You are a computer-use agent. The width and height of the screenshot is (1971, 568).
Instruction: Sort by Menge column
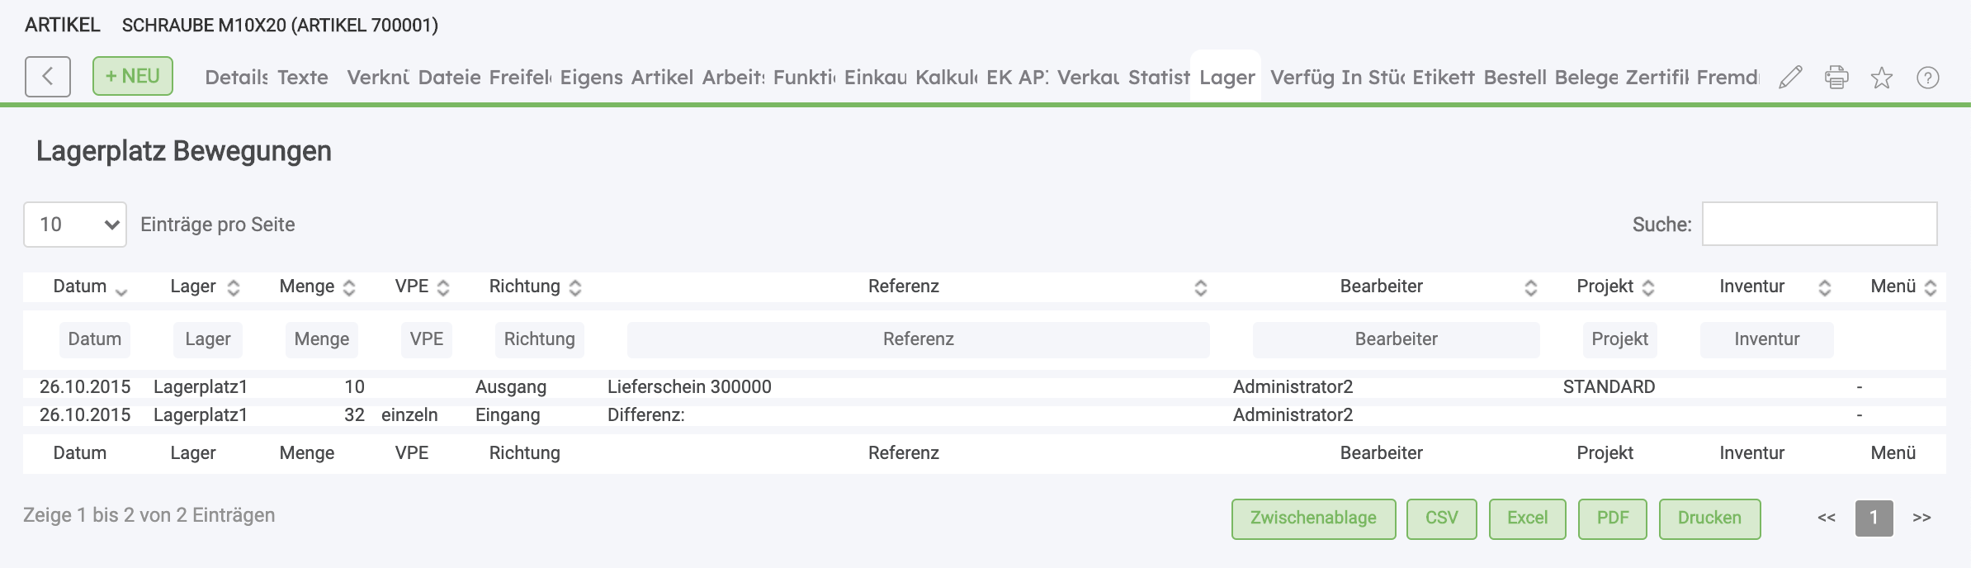[349, 287]
